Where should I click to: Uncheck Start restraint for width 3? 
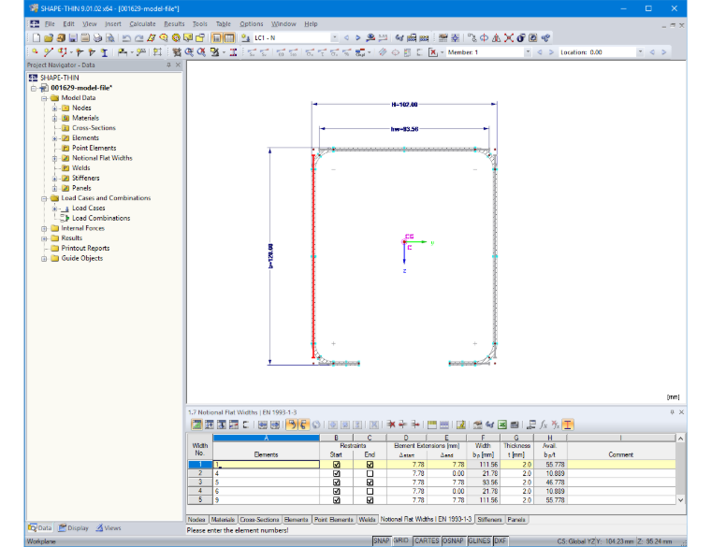(x=336, y=482)
